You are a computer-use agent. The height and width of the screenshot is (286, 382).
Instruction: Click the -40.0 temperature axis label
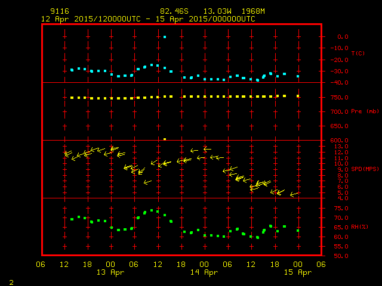pyautogui.click(x=340, y=83)
